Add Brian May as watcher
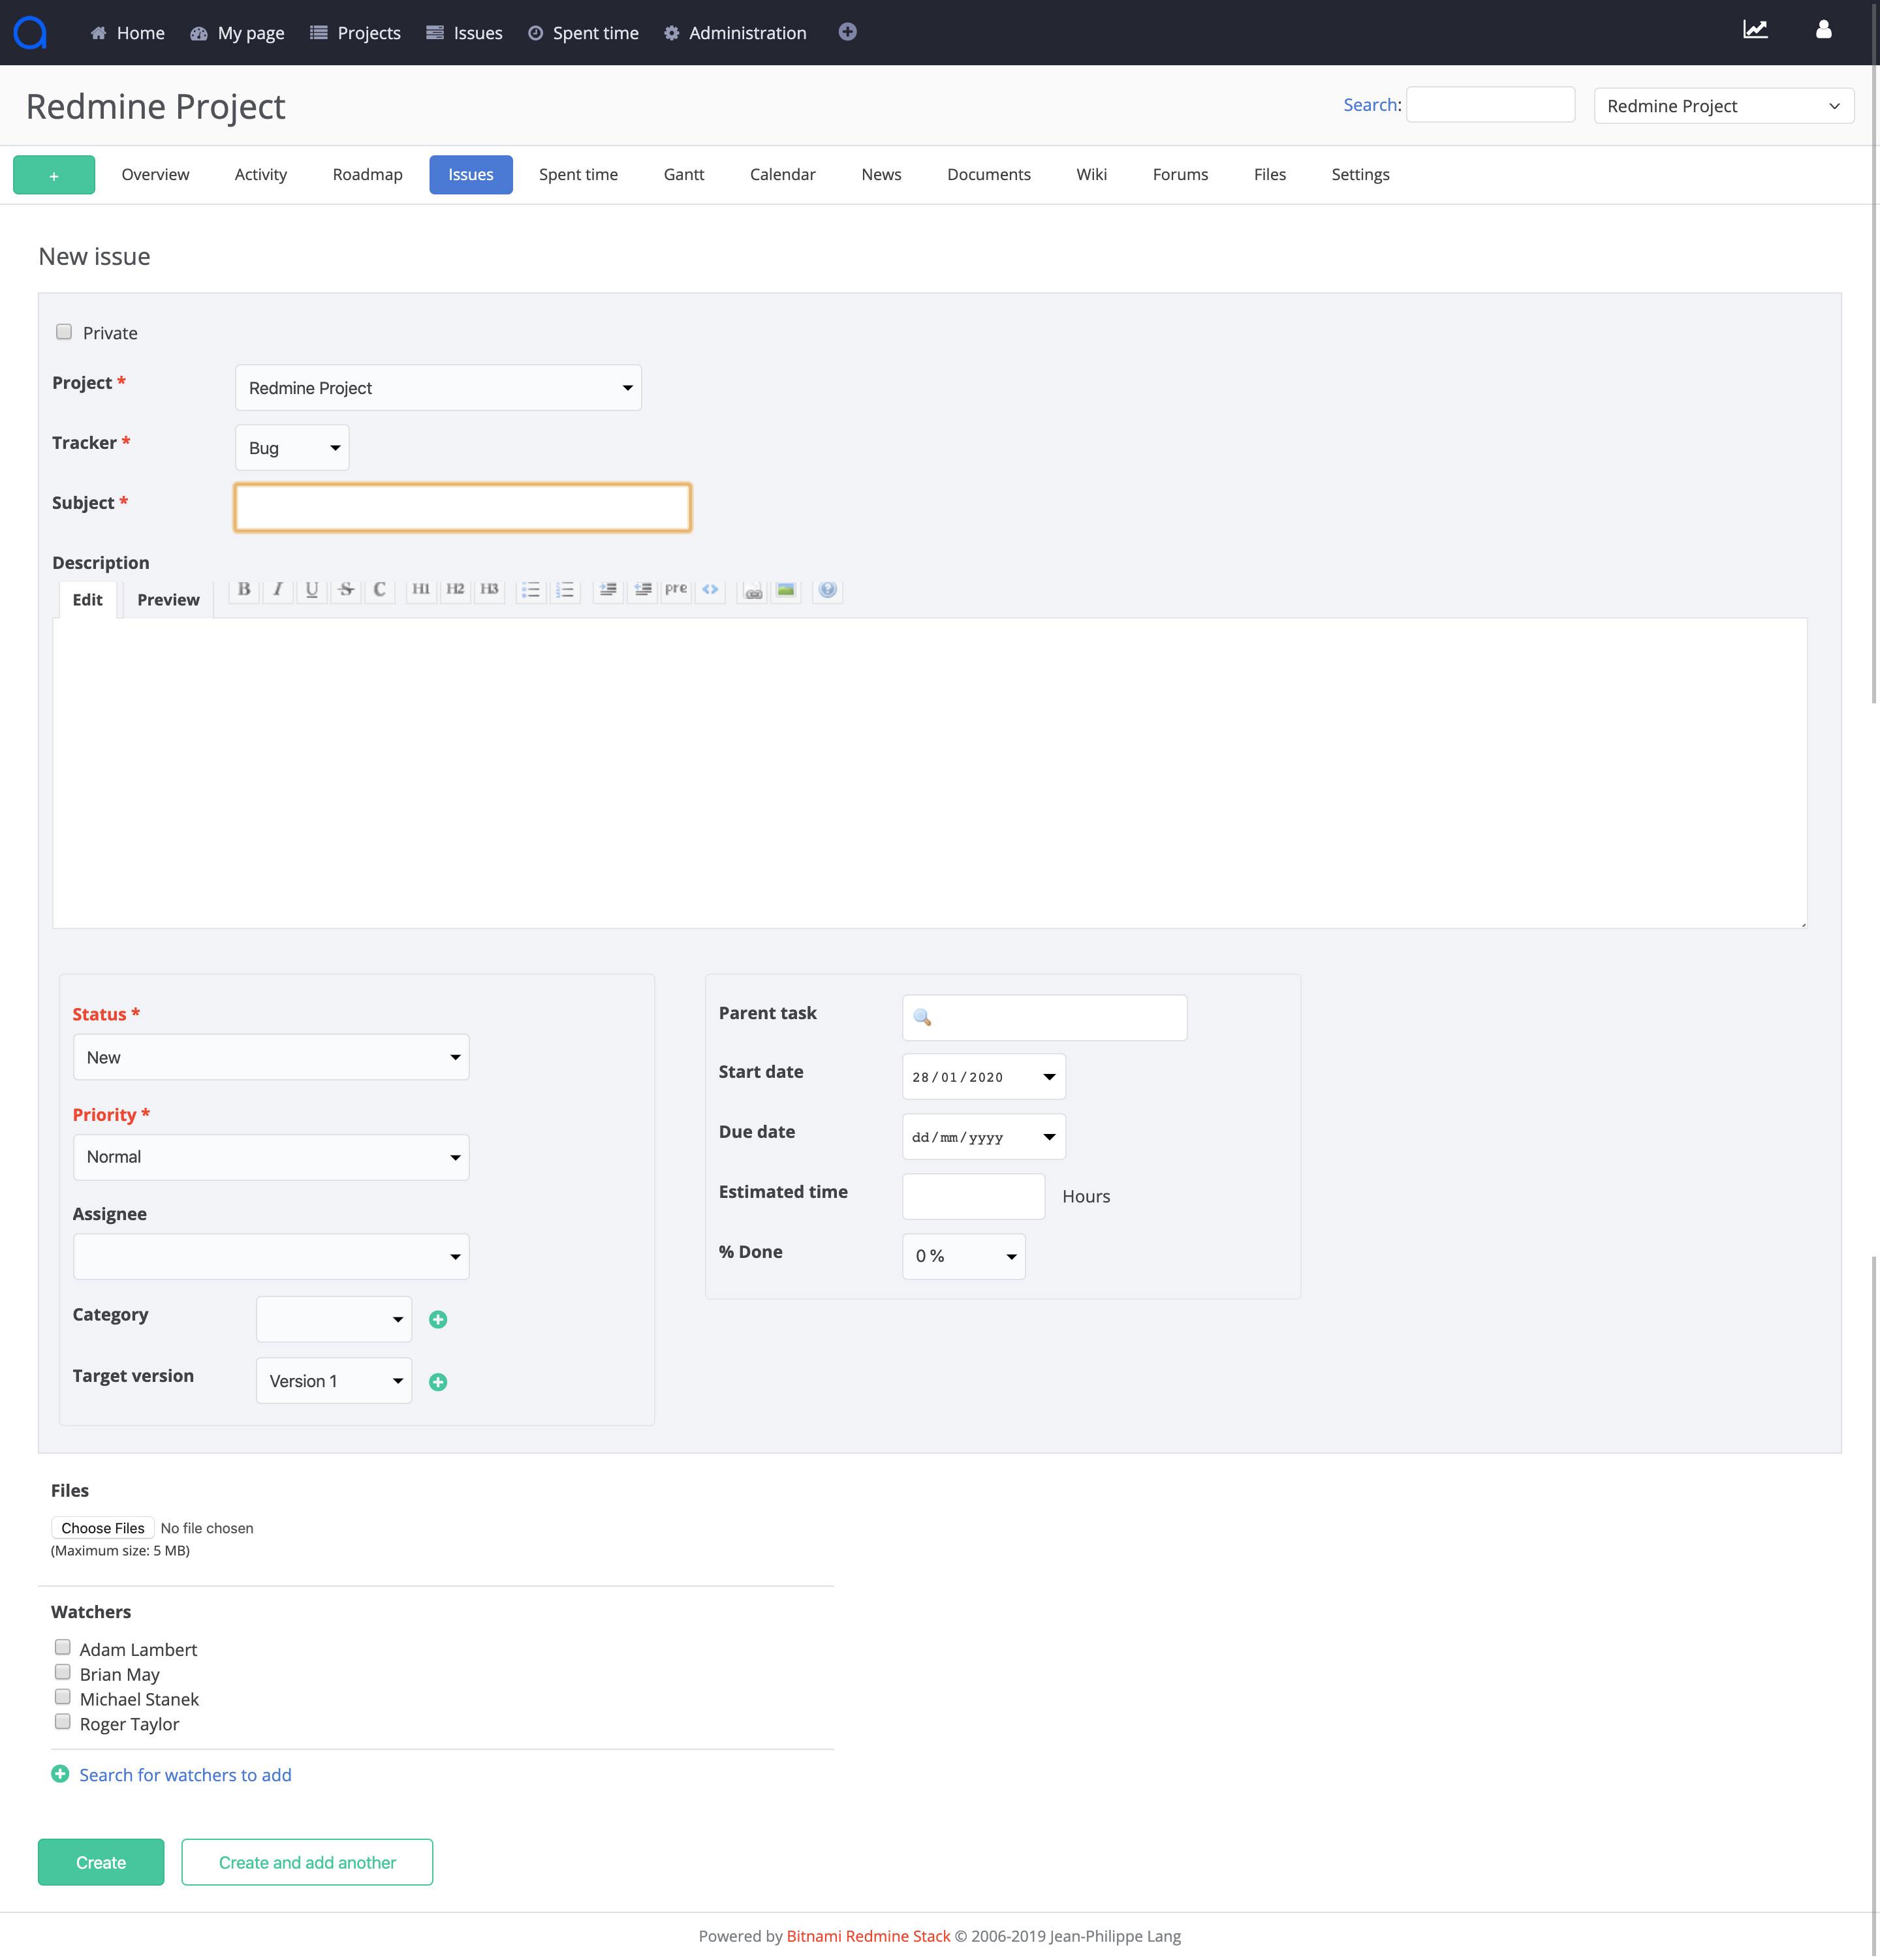The height and width of the screenshot is (1960, 1880). [x=63, y=1672]
